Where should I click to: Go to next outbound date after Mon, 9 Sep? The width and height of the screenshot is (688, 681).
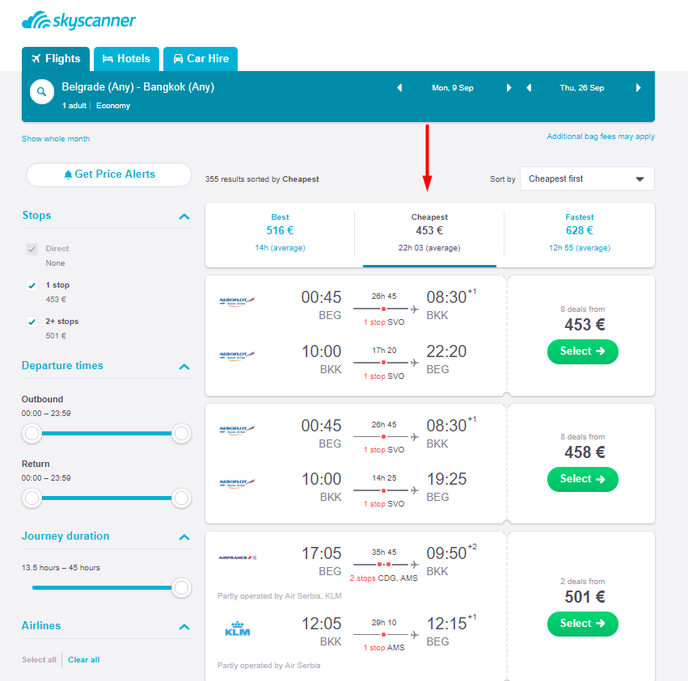(509, 88)
